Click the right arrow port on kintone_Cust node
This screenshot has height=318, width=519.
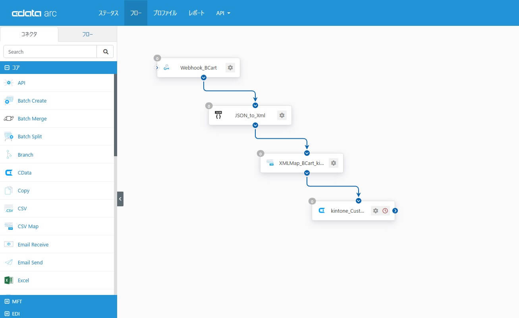click(x=395, y=211)
